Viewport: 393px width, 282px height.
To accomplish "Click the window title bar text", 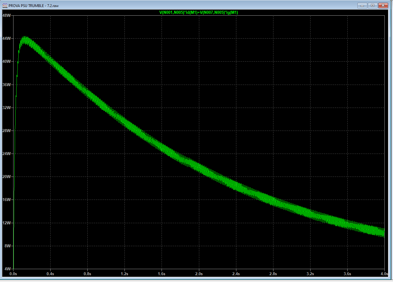I will [33, 6].
